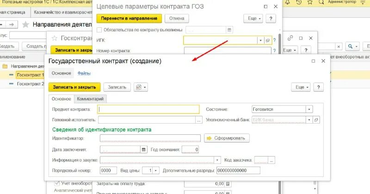The height and width of the screenshot is (194, 370).
Task: Click the 'Администратор' user name
Action: (342, 2)
